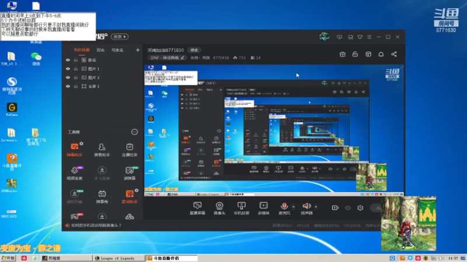Toggle visibility of 全屏 1 source
The image size is (467, 262).
point(68,86)
